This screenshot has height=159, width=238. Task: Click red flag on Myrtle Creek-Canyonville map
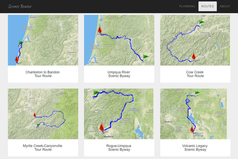point(35,115)
